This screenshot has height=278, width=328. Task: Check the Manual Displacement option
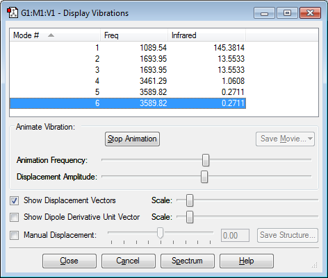(14, 236)
